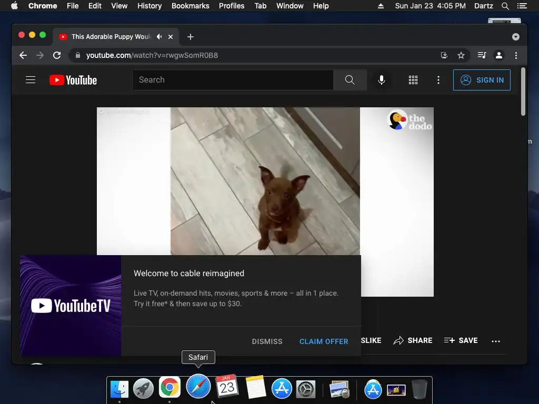
Task: Open Trash in the Dock
Action: click(419, 390)
